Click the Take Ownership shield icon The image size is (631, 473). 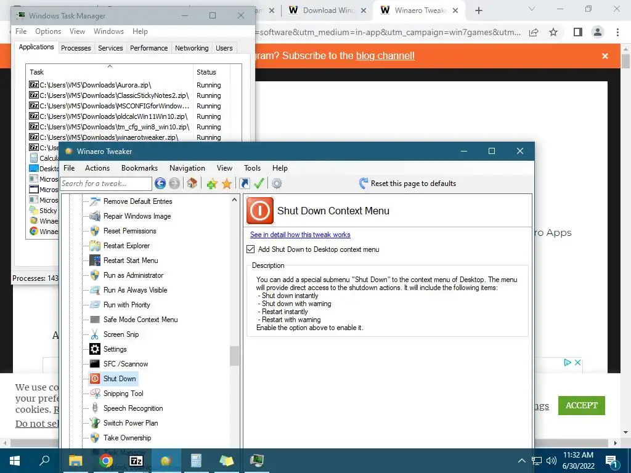pos(94,438)
